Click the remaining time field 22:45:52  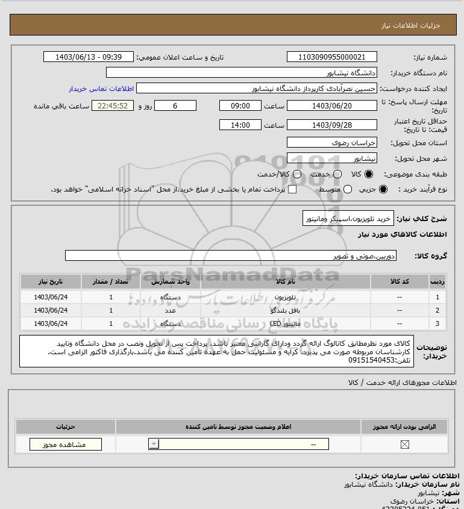click(113, 106)
